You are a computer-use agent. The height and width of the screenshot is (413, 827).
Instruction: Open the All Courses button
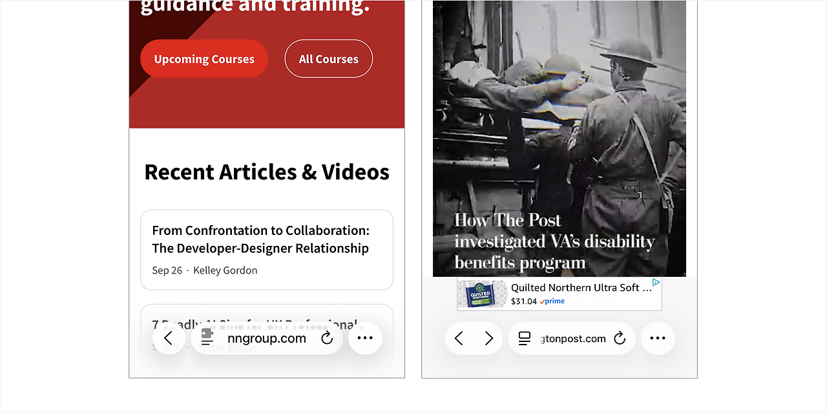(x=329, y=59)
